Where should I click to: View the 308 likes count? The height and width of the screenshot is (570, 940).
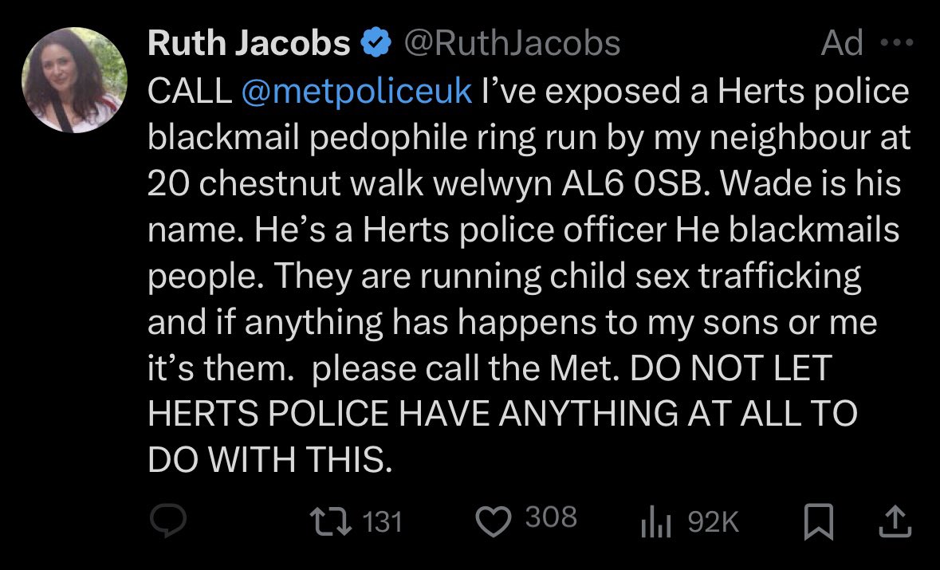coord(551,517)
